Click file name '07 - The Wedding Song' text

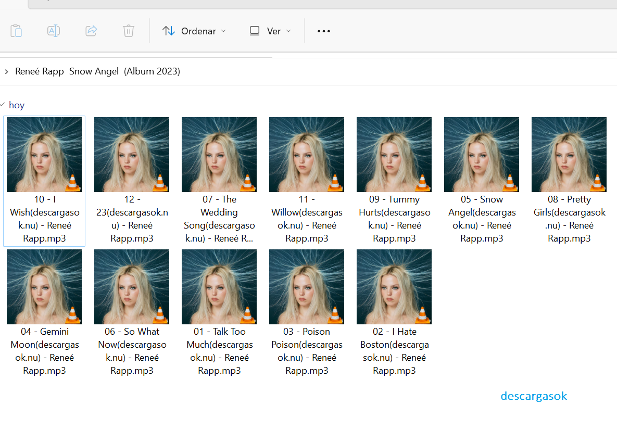(219, 219)
